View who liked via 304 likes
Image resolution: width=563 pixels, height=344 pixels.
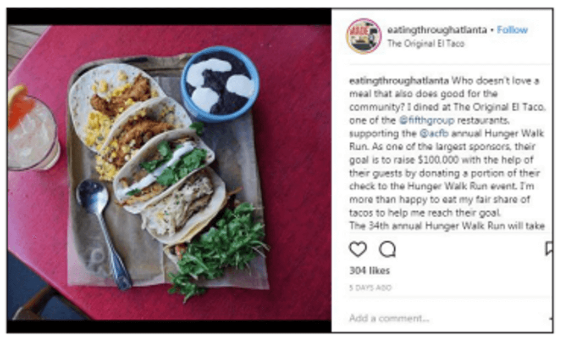(369, 271)
